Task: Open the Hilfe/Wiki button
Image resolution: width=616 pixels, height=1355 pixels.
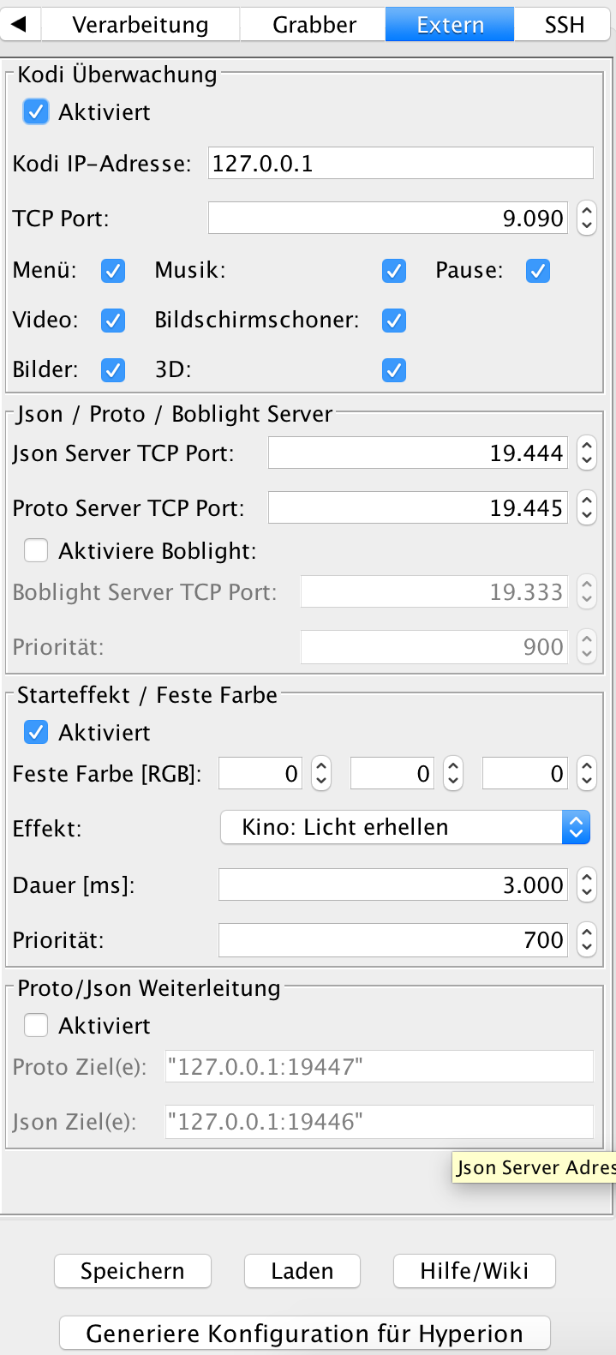Action: tap(474, 1270)
